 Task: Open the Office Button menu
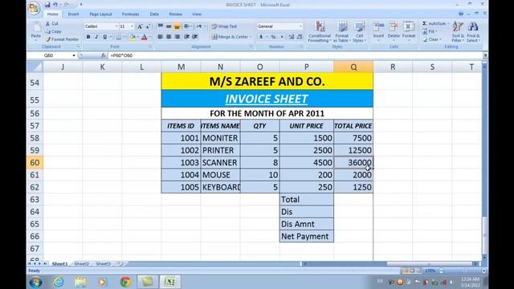(34, 8)
